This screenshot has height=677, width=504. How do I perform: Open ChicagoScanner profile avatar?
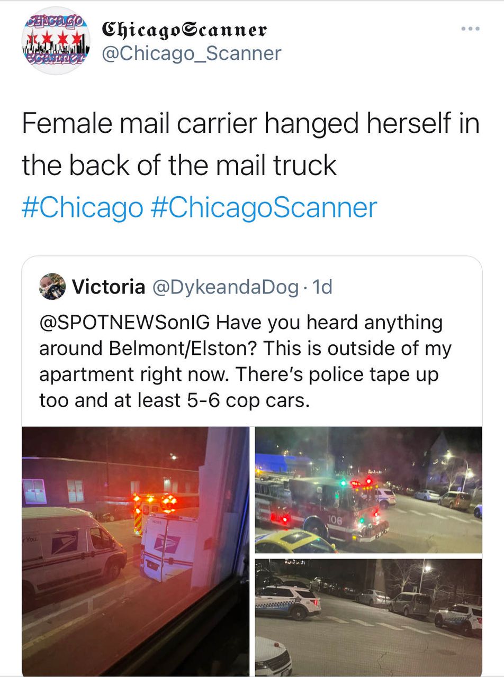(56, 41)
